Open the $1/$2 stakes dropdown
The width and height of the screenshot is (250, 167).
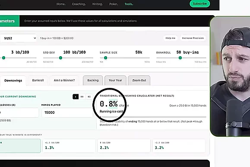pos(18,38)
